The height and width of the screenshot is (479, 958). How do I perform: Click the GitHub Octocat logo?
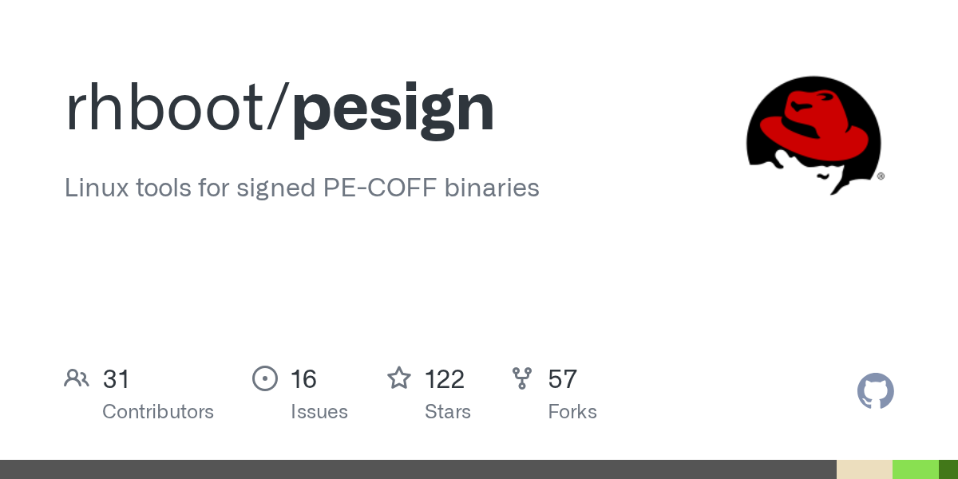click(875, 392)
